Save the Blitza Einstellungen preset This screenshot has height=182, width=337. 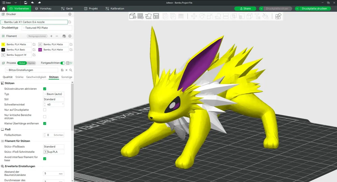click(x=62, y=70)
